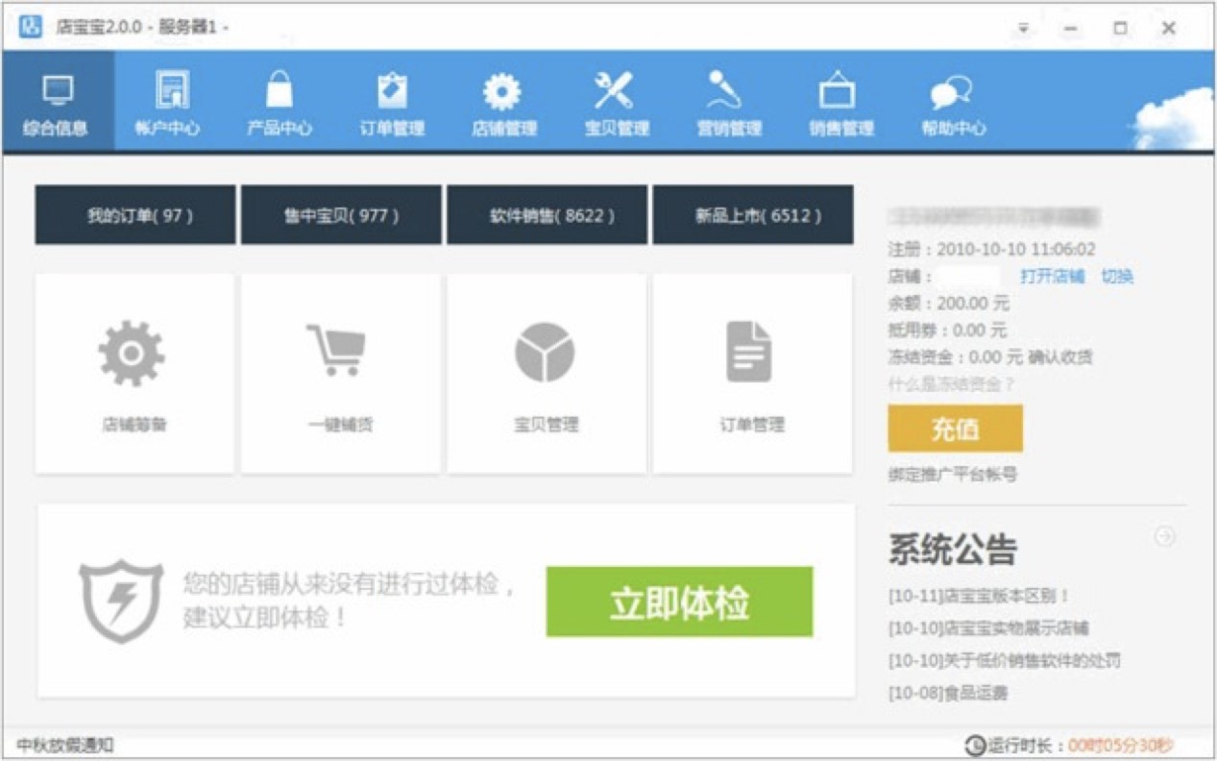Click the 打开店铺 link
This screenshot has width=1217, height=761.
pyautogui.click(x=1052, y=277)
